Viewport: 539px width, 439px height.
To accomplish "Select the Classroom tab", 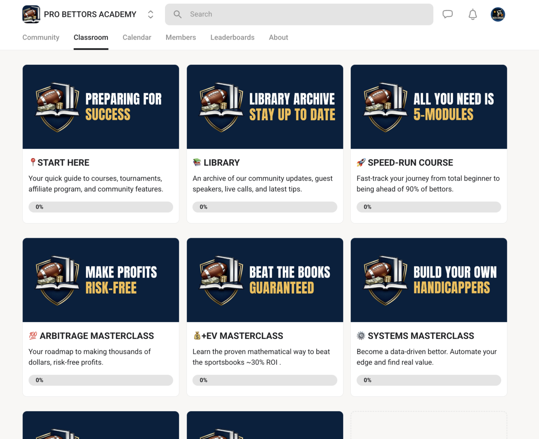I will tap(91, 37).
